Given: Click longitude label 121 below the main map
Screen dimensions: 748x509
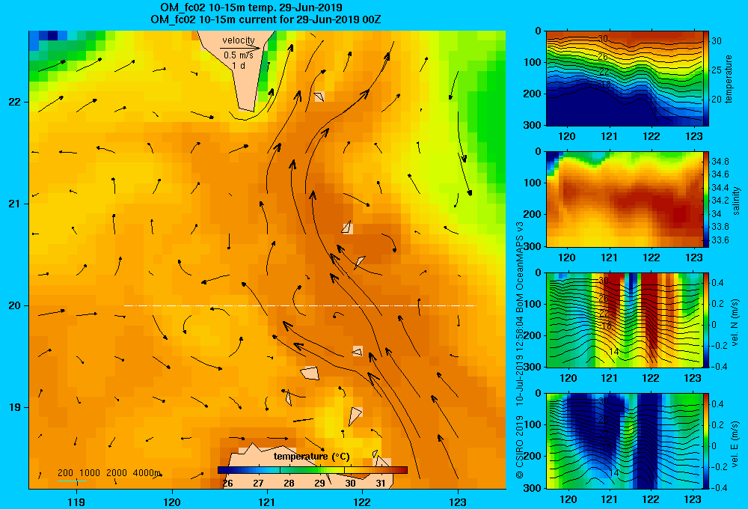Looking at the screenshot, I should coord(267,502).
